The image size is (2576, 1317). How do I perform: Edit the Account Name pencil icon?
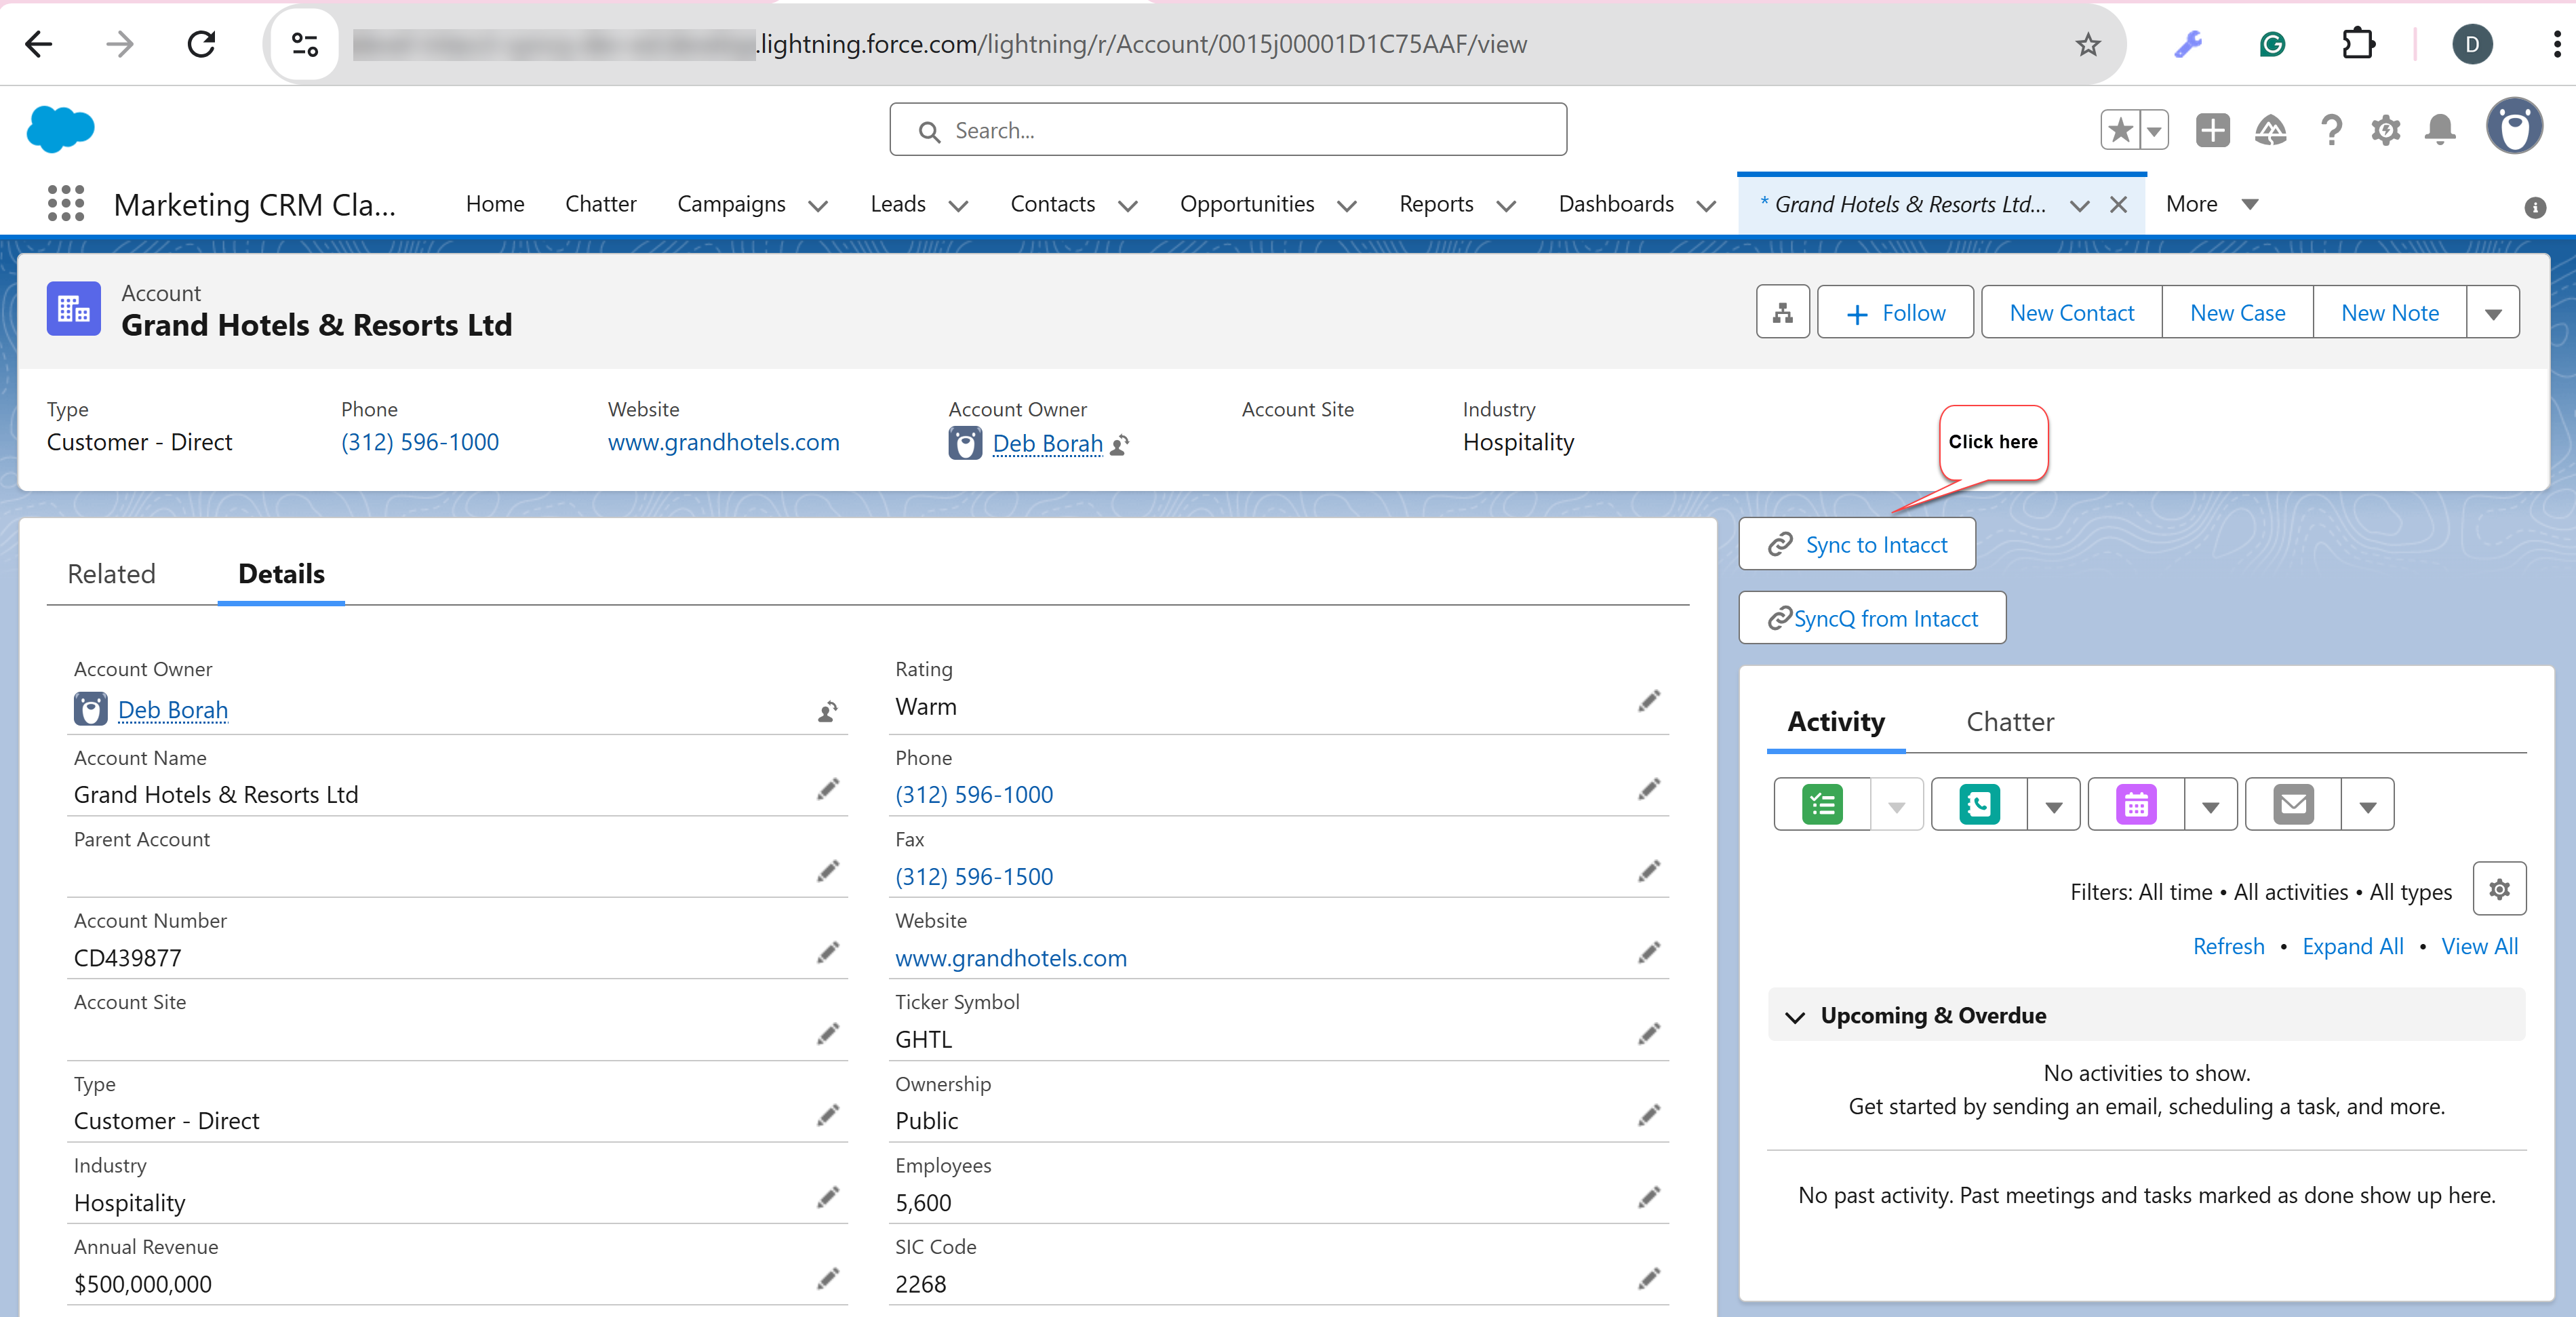(827, 790)
